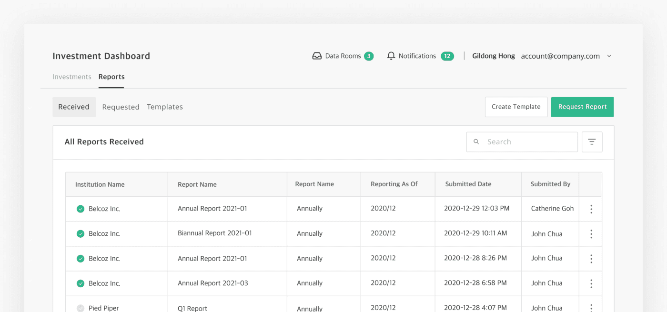Open the Notifications bell icon
Viewport: 667px width, 312px height.
(391, 56)
